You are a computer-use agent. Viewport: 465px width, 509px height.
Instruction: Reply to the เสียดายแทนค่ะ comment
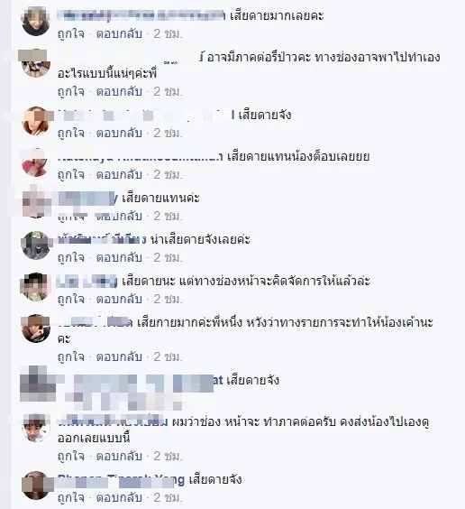click(x=119, y=217)
